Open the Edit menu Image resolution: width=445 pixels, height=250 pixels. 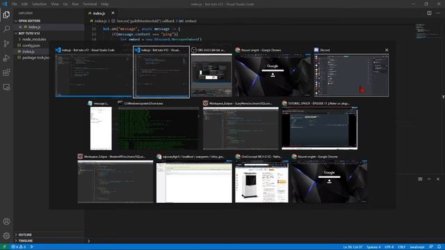[x=24, y=4]
